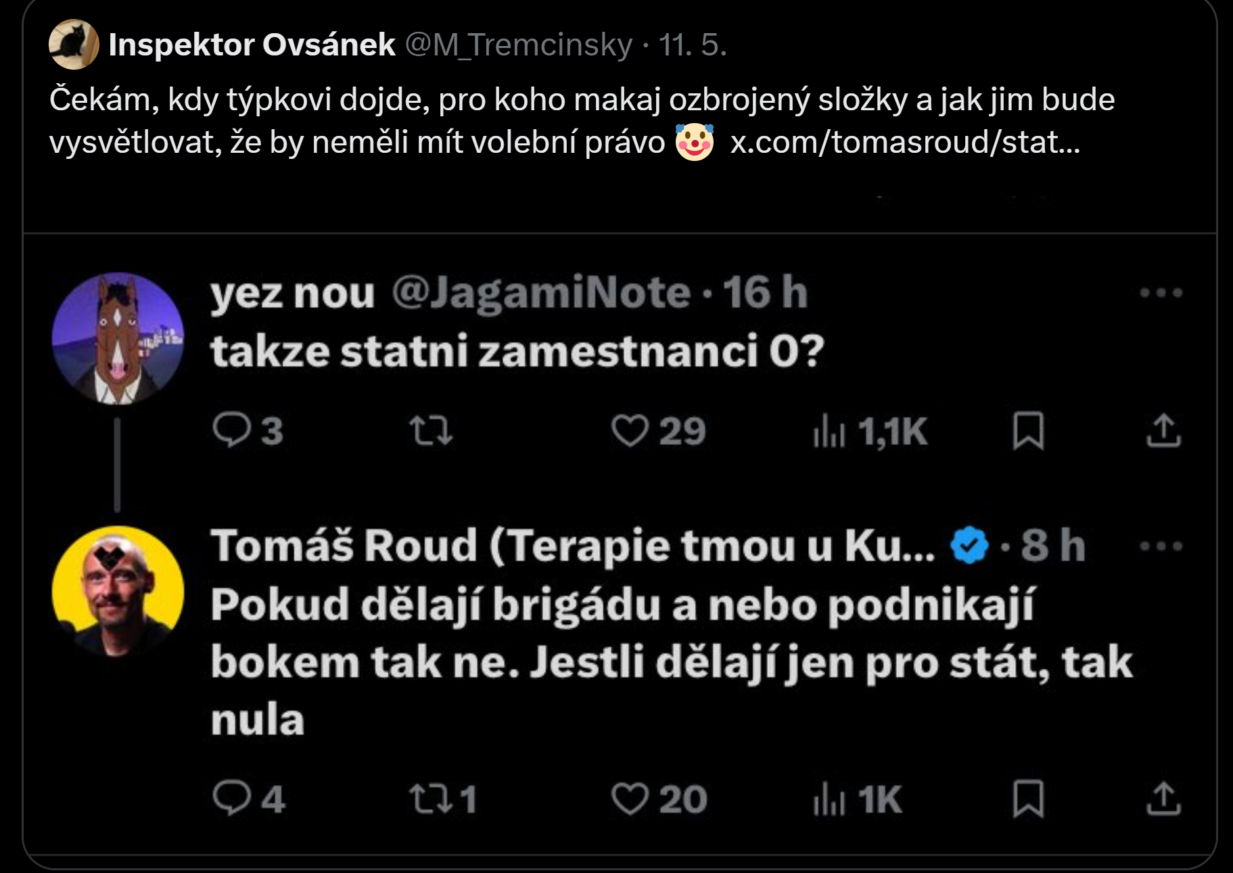Share yez nou's tweet

coord(1163,431)
